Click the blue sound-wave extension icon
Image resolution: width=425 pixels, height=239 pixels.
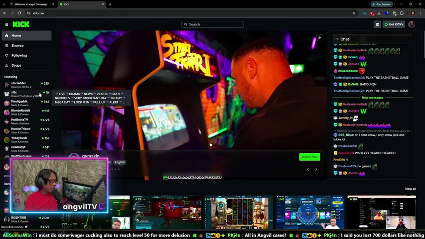coord(364,13)
